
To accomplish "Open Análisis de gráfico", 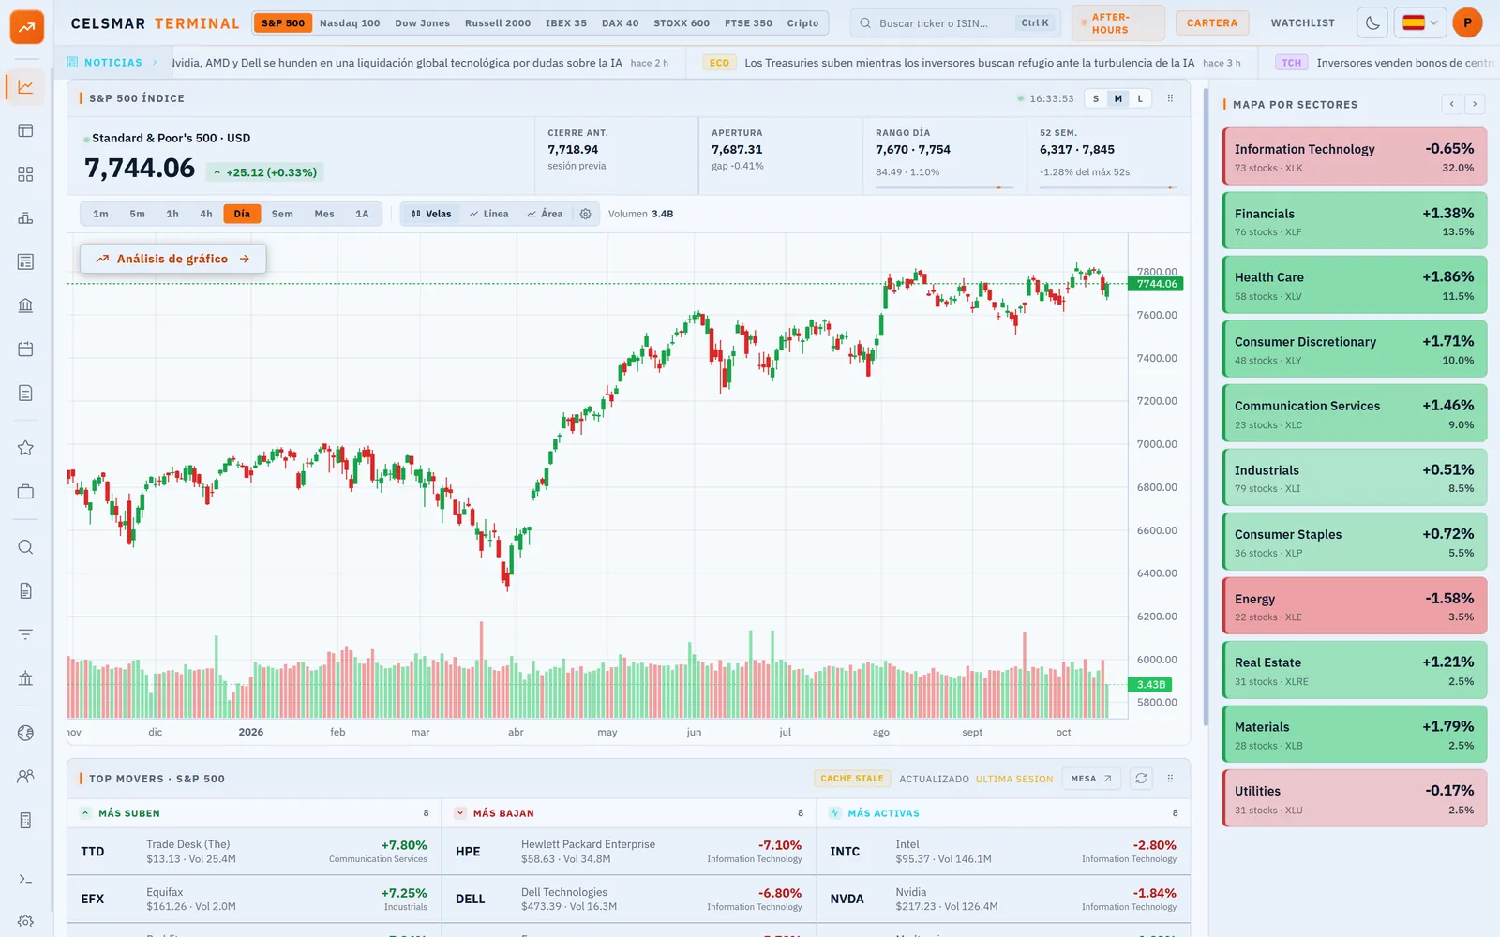I will (173, 259).
